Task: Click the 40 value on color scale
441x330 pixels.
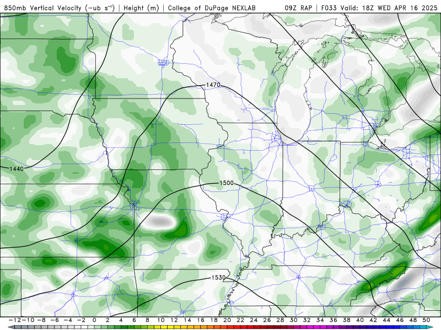Action: pyautogui.click(x=360, y=320)
